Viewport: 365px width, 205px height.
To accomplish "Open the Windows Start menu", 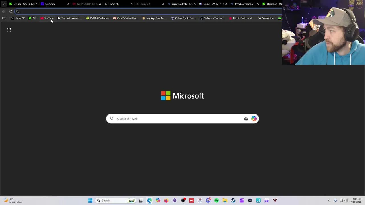I will pyautogui.click(x=90, y=200).
